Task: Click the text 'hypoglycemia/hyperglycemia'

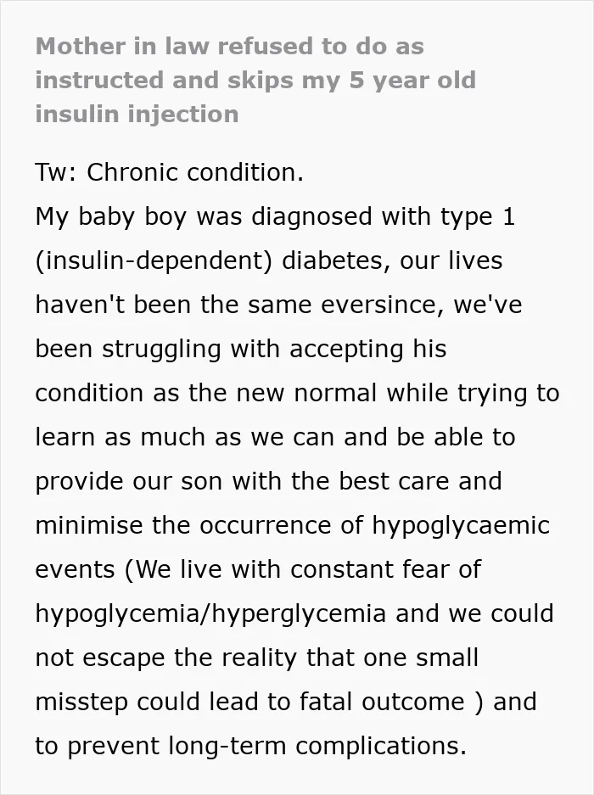Action: (x=210, y=614)
